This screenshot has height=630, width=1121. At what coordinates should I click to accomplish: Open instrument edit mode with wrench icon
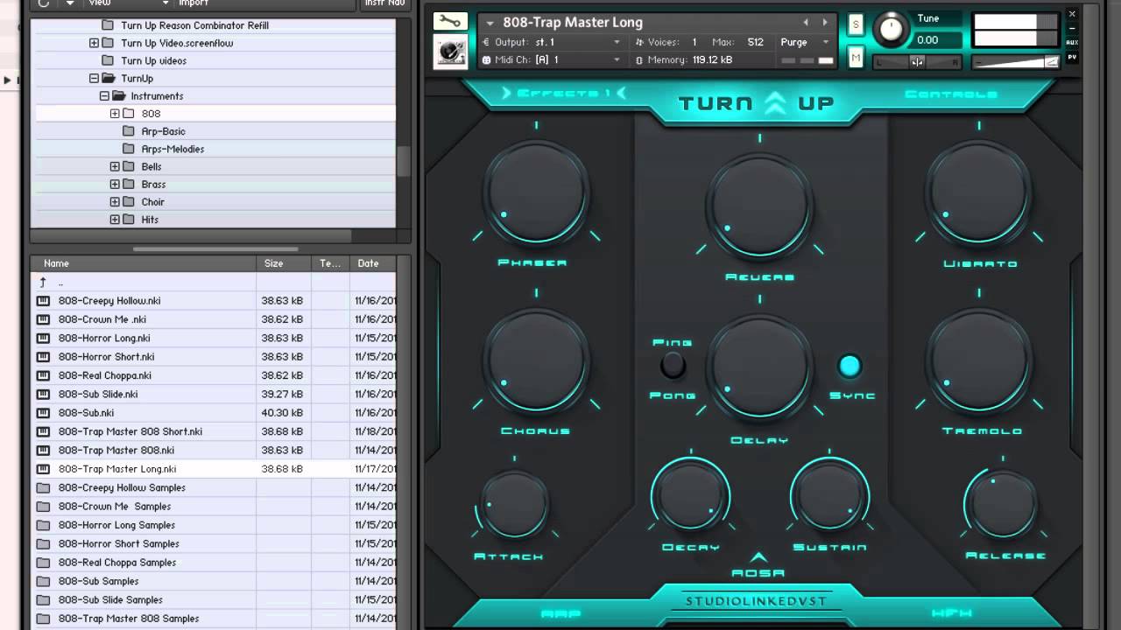point(450,22)
